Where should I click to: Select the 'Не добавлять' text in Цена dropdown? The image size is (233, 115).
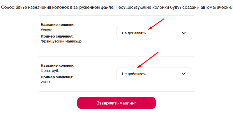134,74
